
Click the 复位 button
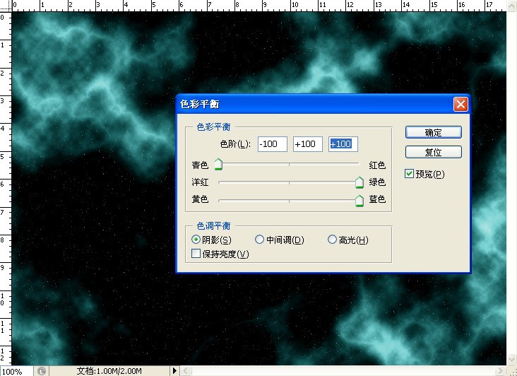[x=433, y=152]
